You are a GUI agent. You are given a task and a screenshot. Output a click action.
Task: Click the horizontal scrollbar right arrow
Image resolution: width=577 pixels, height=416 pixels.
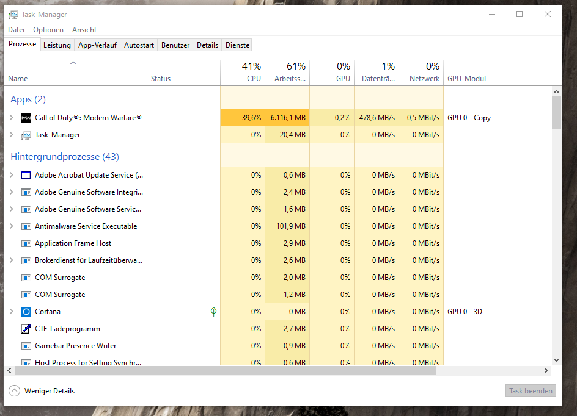tap(546, 370)
